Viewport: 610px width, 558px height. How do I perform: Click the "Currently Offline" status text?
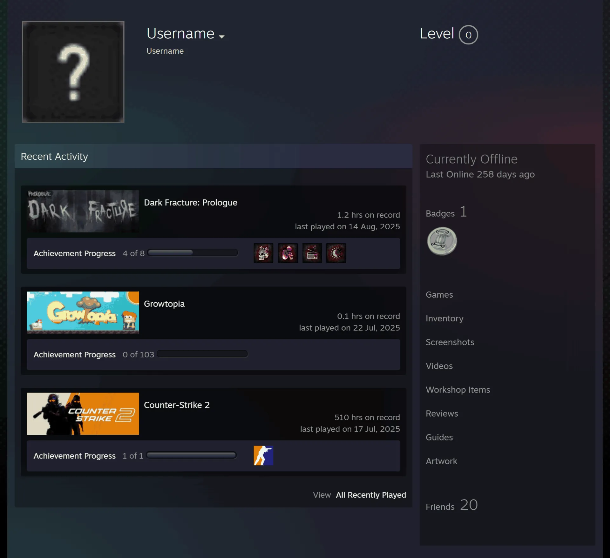tap(471, 159)
